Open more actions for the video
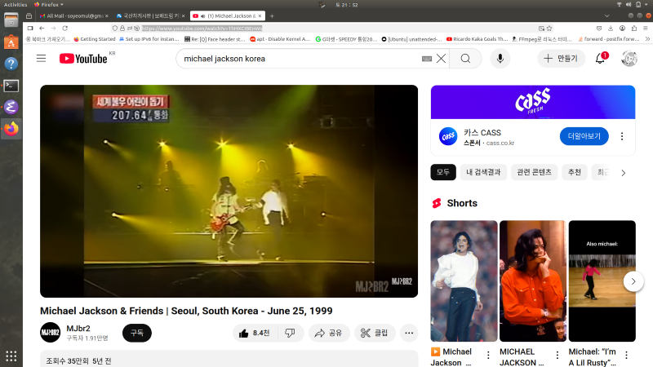The height and width of the screenshot is (367, 653). click(x=409, y=333)
